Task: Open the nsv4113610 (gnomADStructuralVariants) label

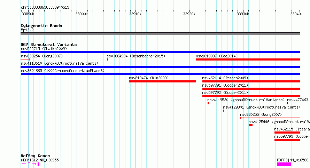Action: [x=60, y=63]
